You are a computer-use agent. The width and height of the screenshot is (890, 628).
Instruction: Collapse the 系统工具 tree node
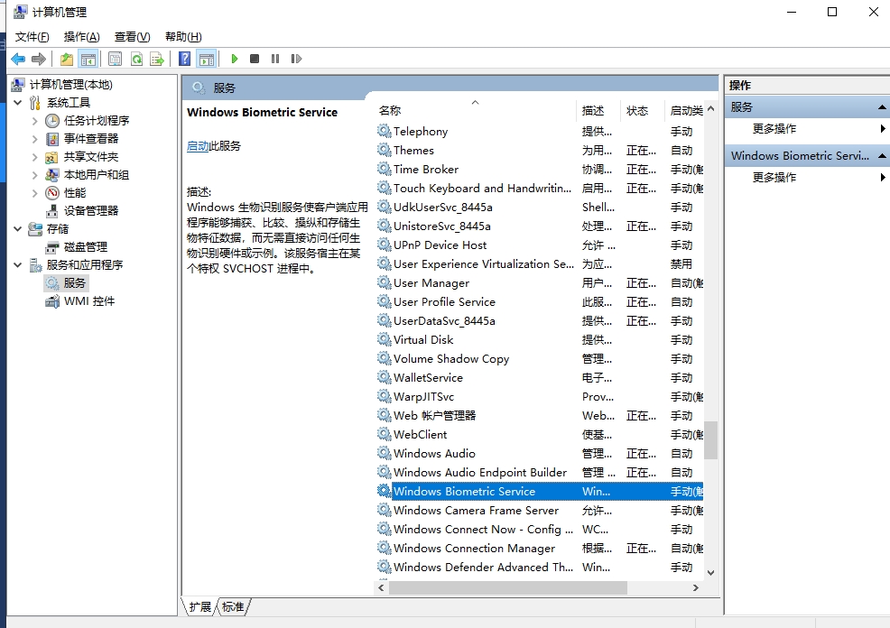(18, 103)
